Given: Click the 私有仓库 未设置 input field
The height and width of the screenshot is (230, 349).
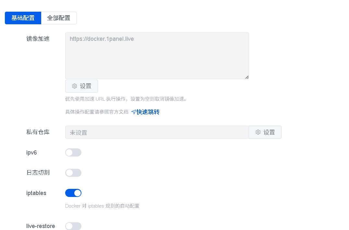Looking at the screenshot, I should [157, 132].
